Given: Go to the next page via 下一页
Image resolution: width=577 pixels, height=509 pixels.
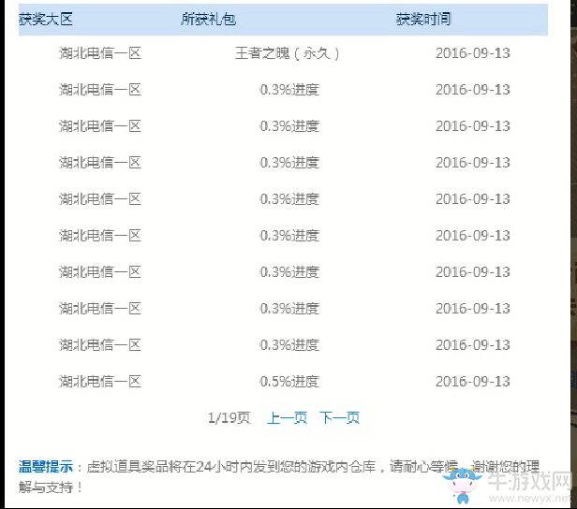Looking at the screenshot, I should 339,418.
